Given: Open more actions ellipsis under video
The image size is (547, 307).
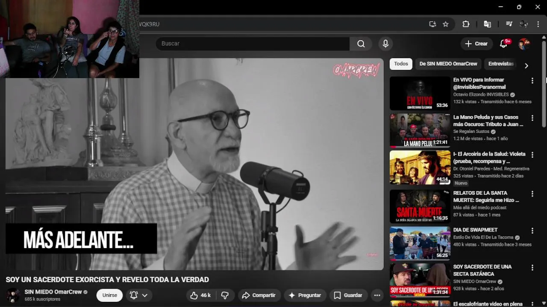Looking at the screenshot, I should coord(377,295).
